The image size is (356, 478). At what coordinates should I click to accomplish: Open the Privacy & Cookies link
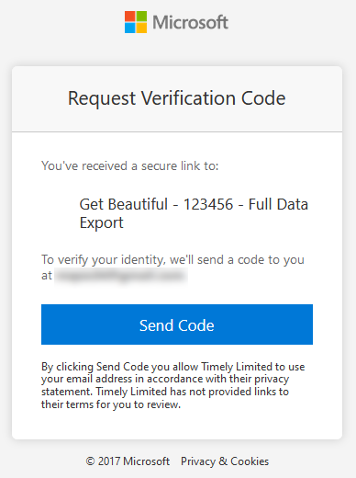[225, 461]
